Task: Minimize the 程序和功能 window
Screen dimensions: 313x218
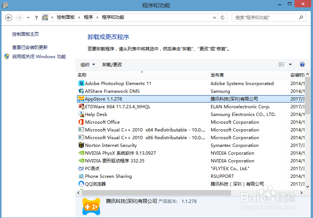Action: [280, 4]
